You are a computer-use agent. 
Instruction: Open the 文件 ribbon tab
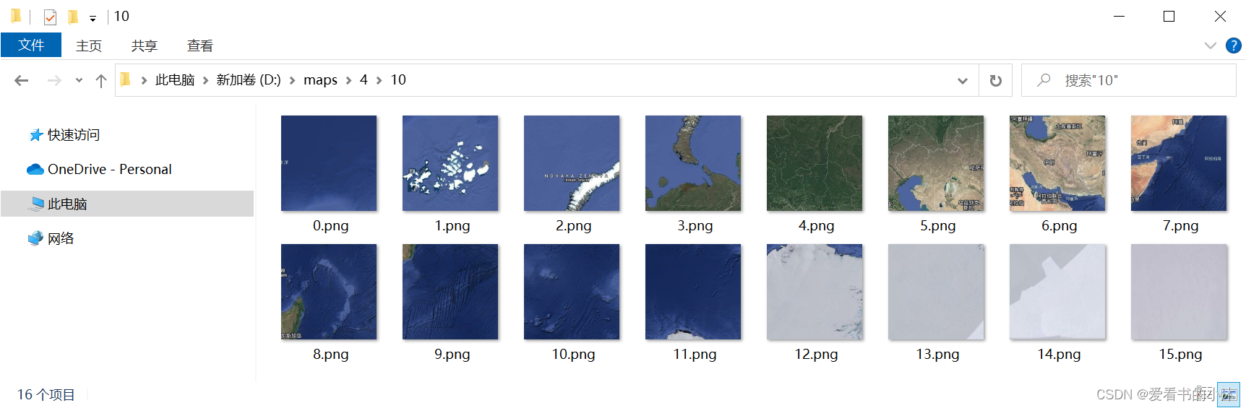click(x=31, y=45)
